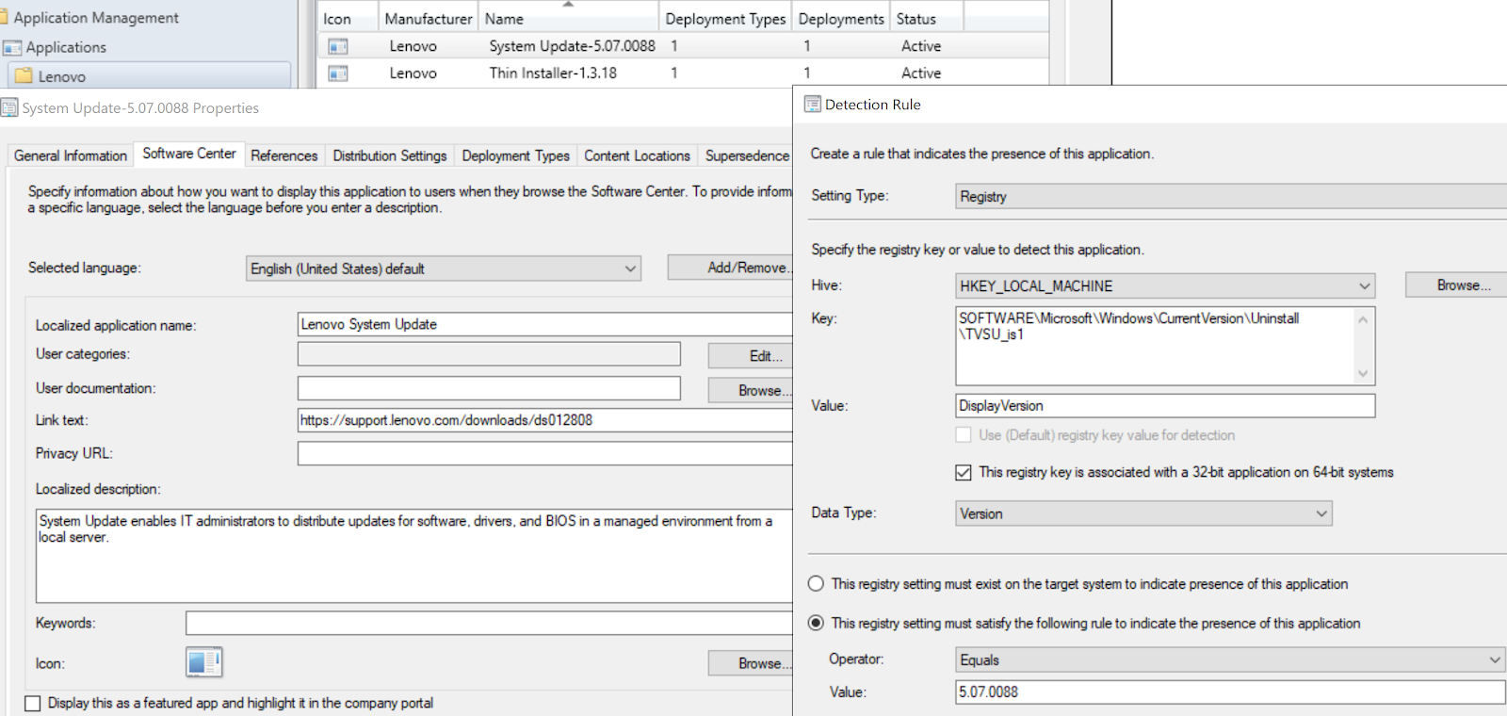Click the User documentation field
The image size is (1507, 716).
tap(489, 388)
